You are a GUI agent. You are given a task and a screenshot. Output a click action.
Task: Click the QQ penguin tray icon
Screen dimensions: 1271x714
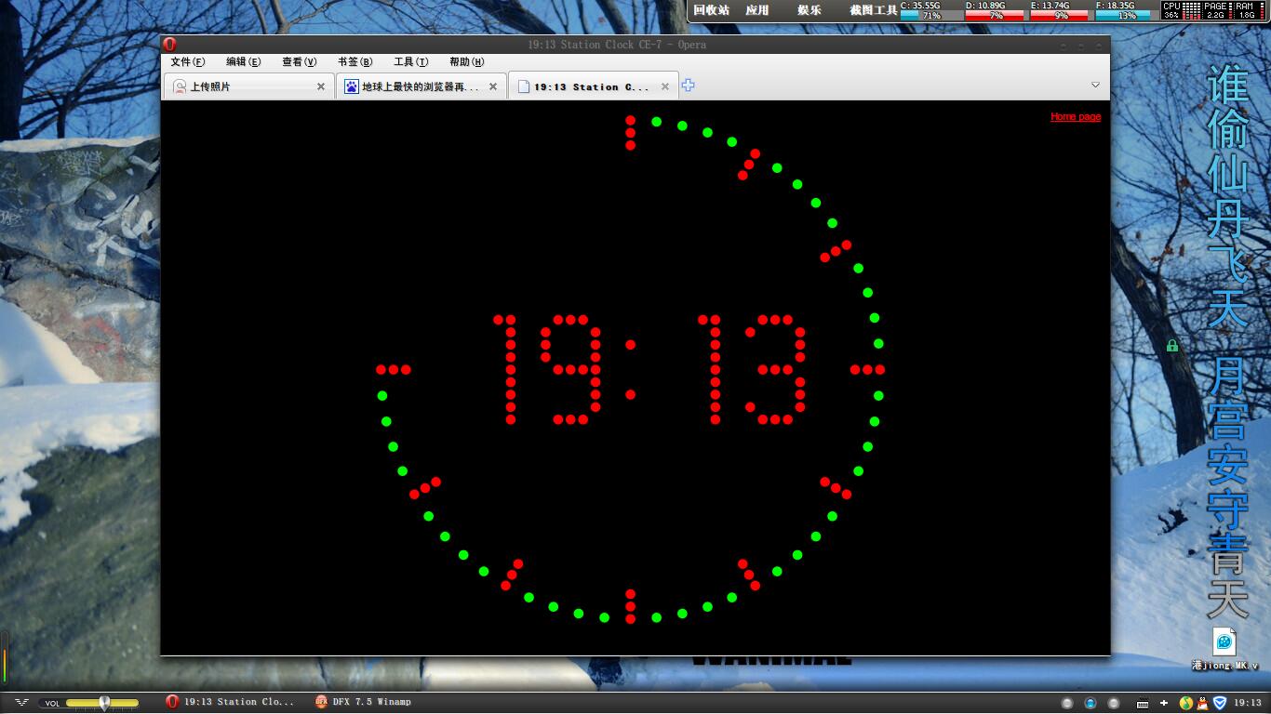[x=1202, y=703]
